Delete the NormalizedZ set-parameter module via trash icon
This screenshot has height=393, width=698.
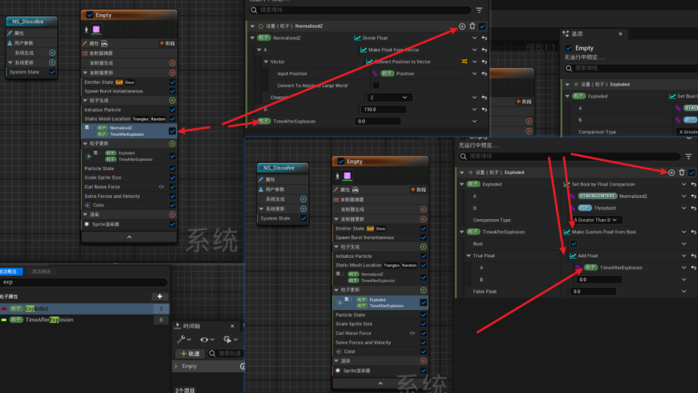point(472,27)
